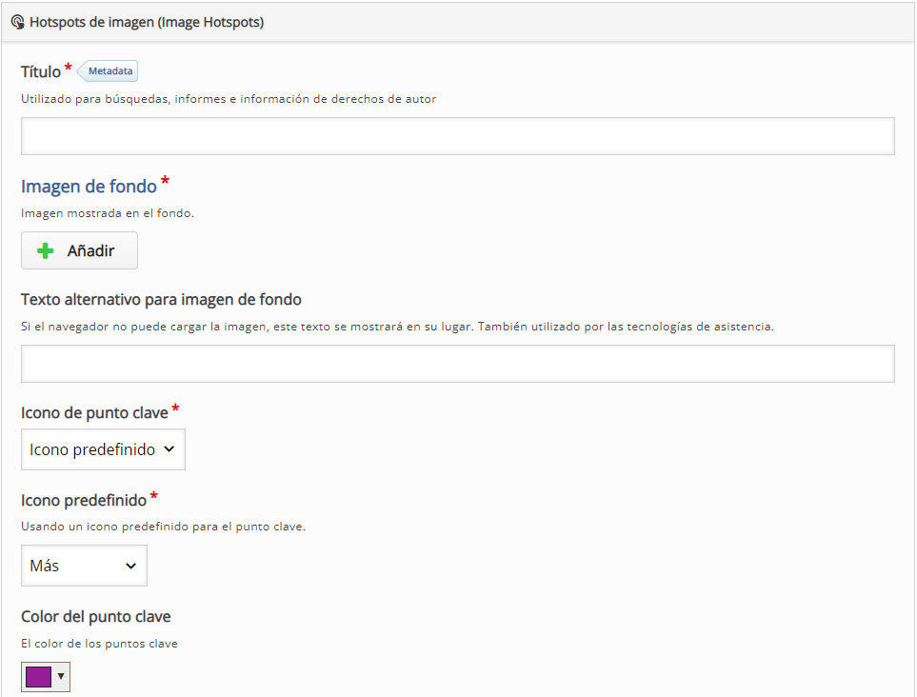Click the 'Hotspots de imagen (Image Hotspots)' header
The image size is (917, 697).
pyautogui.click(x=147, y=22)
